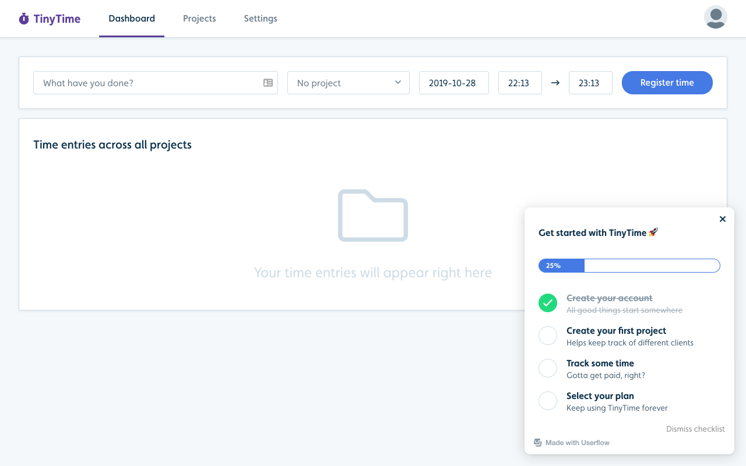Click Helps keep track of different clients
The height and width of the screenshot is (466, 746).
[630, 343]
